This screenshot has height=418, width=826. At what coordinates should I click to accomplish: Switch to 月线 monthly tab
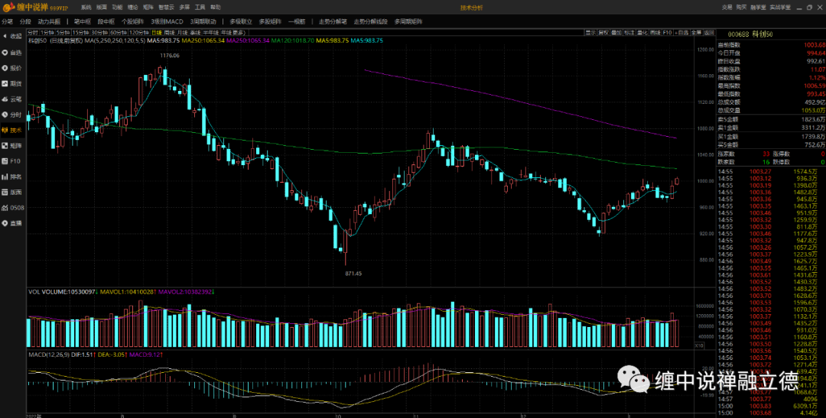point(182,33)
